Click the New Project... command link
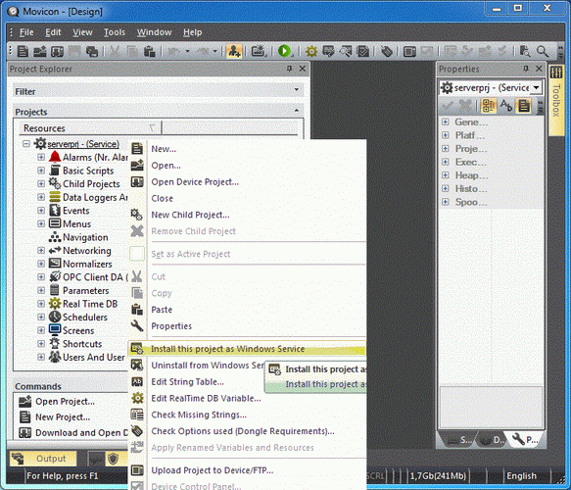571x490 pixels. tap(63, 416)
